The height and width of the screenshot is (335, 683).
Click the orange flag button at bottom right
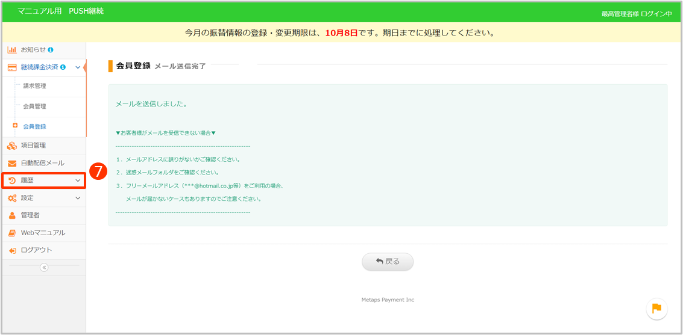(656, 309)
